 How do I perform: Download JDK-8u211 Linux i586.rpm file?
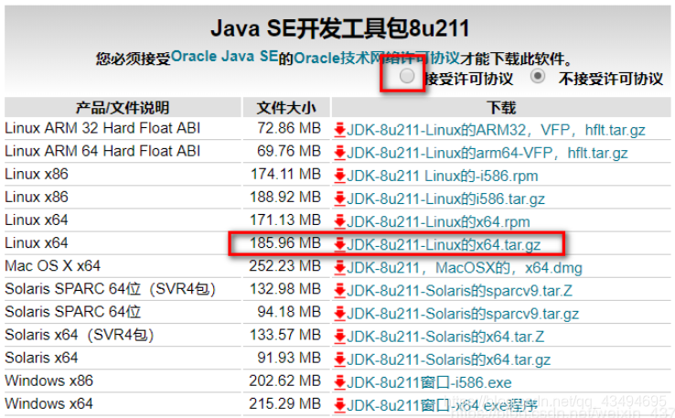[x=443, y=176]
